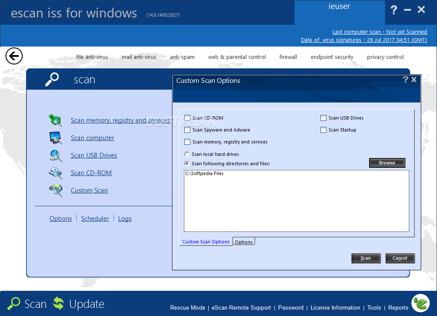The height and width of the screenshot is (316, 437).
Task: Open web & parental control section
Action: click(x=237, y=57)
